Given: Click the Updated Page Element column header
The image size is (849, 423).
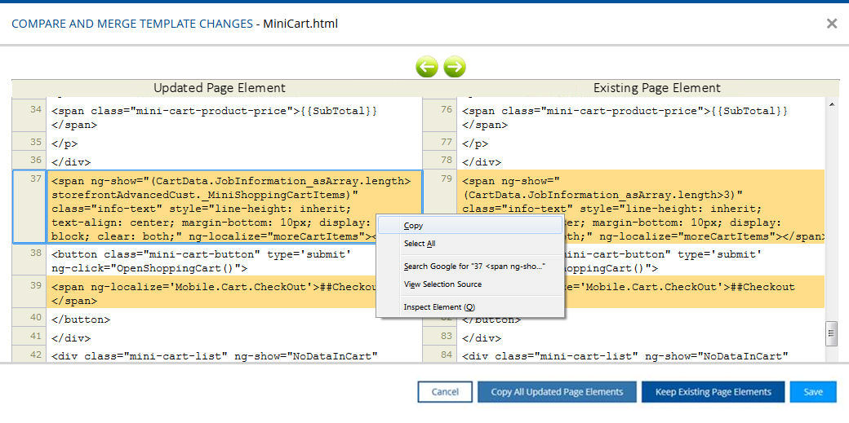Looking at the screenshot, I should [219, 88].
